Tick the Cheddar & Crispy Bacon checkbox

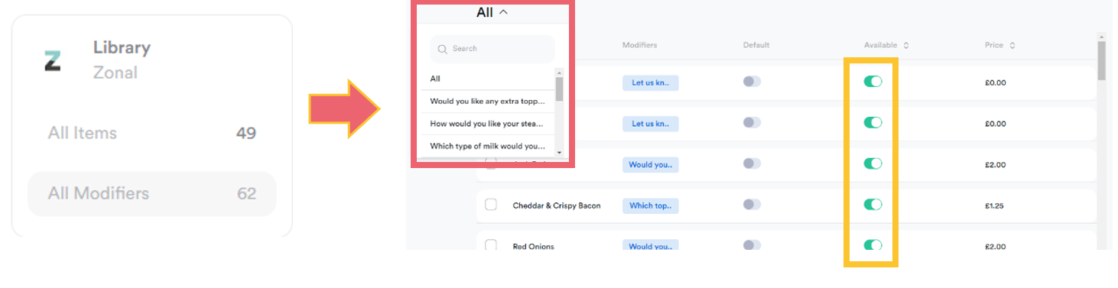point(491,205)
